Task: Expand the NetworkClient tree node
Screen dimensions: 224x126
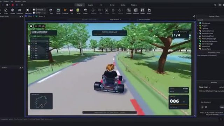Action: pos(198,34)
